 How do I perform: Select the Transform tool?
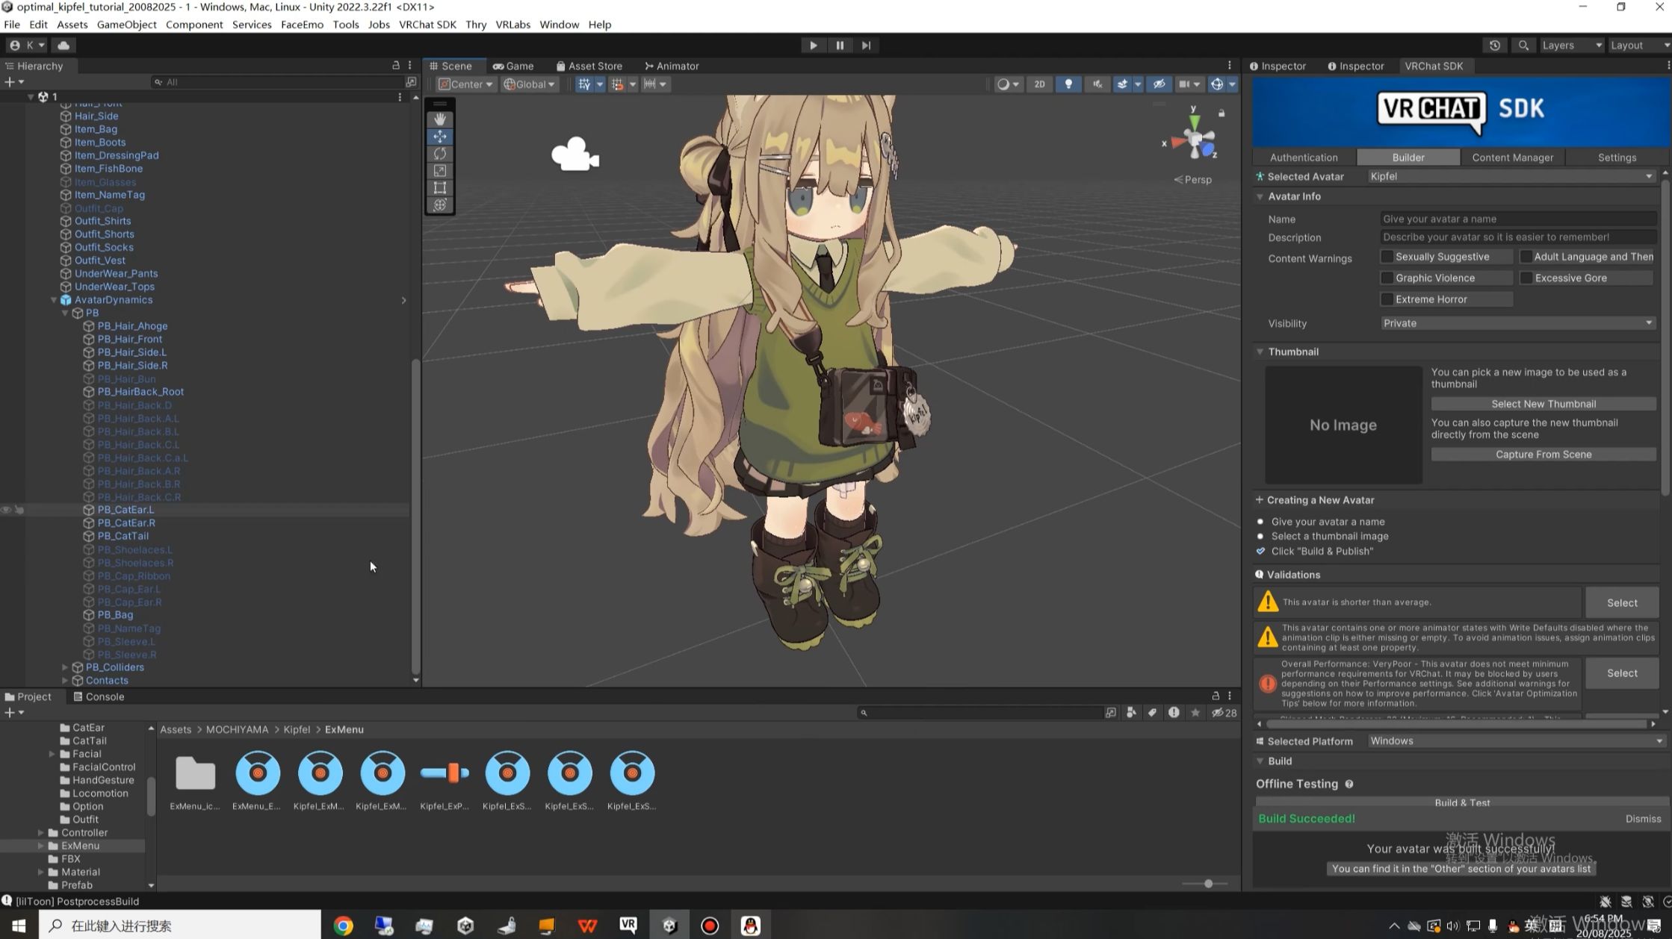pos(440,205)
